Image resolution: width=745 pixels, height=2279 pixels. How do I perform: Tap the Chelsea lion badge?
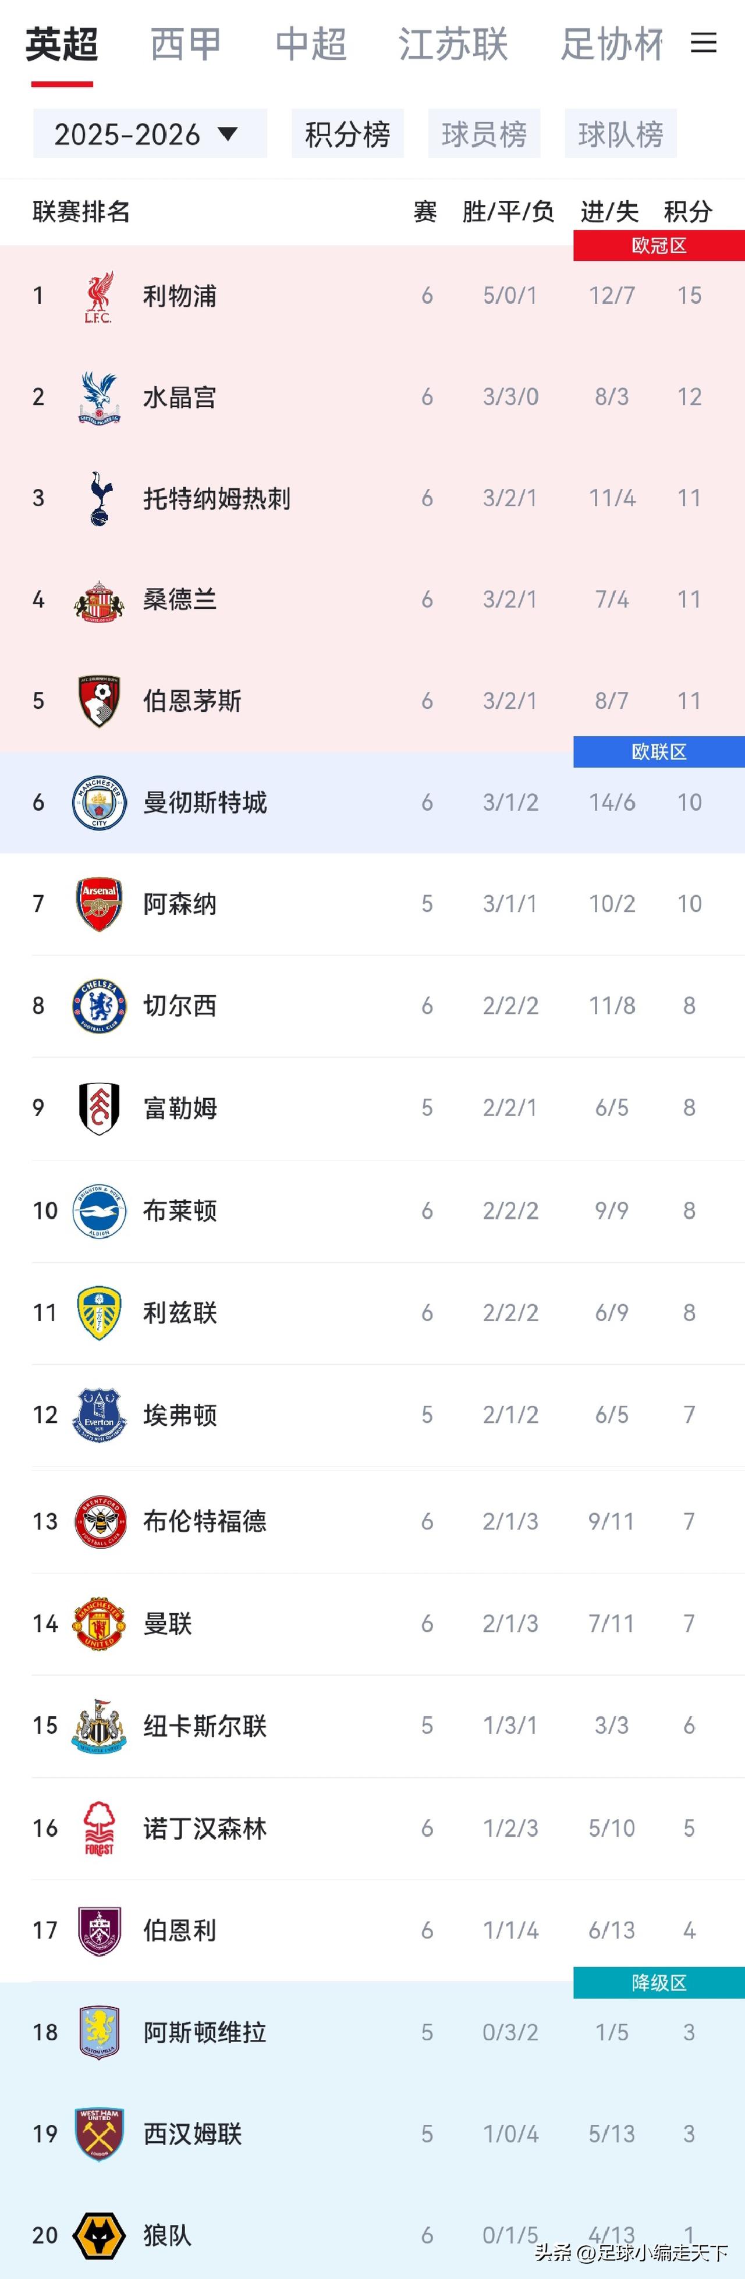(x=99, y=1005)
